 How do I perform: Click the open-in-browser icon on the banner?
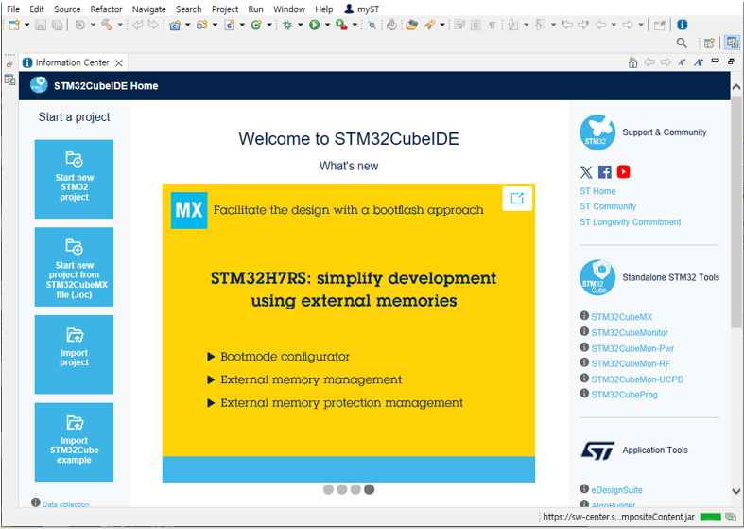tap(517, 199)
